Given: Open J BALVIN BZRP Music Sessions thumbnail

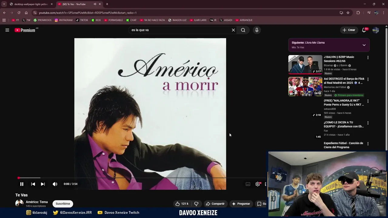Looking at the screenshot, I should (x=305, y=64).
